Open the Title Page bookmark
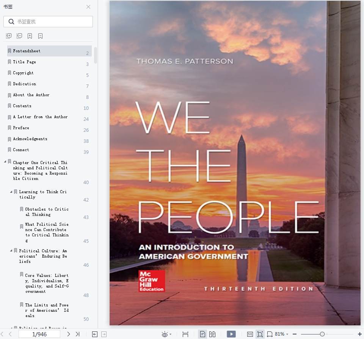Image resolution: width=364 pixels, height=339 pixels. [x=24, y=62]
